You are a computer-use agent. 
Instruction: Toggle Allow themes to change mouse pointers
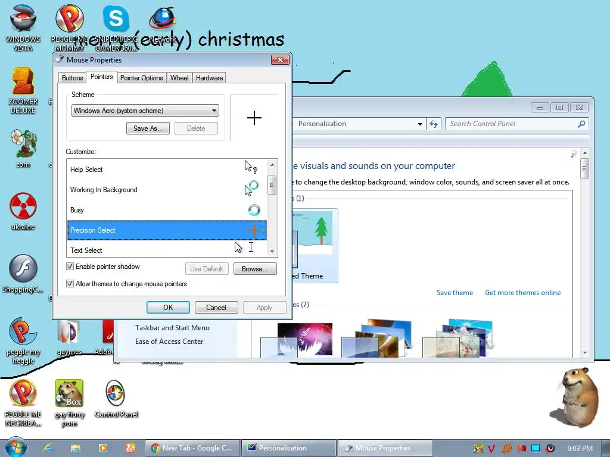(x=70, y=284)
